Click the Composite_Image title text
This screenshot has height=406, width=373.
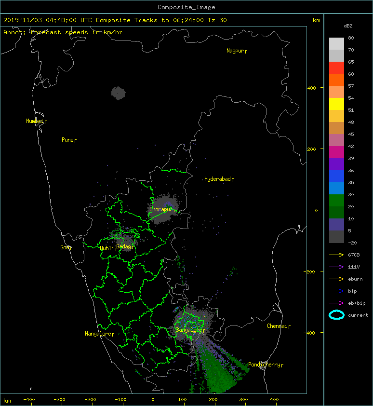[x=186, y=7]
